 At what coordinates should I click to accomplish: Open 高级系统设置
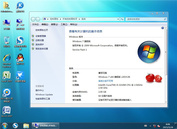(42, 49)
